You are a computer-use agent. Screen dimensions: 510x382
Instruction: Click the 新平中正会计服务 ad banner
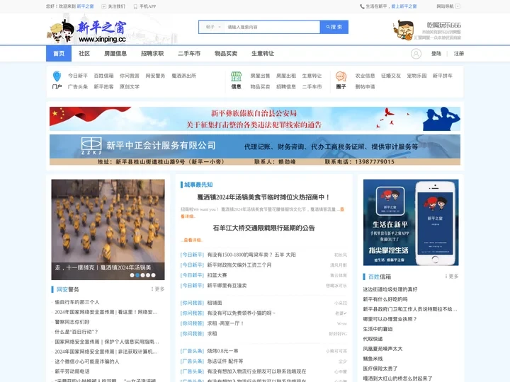[255, 150]
